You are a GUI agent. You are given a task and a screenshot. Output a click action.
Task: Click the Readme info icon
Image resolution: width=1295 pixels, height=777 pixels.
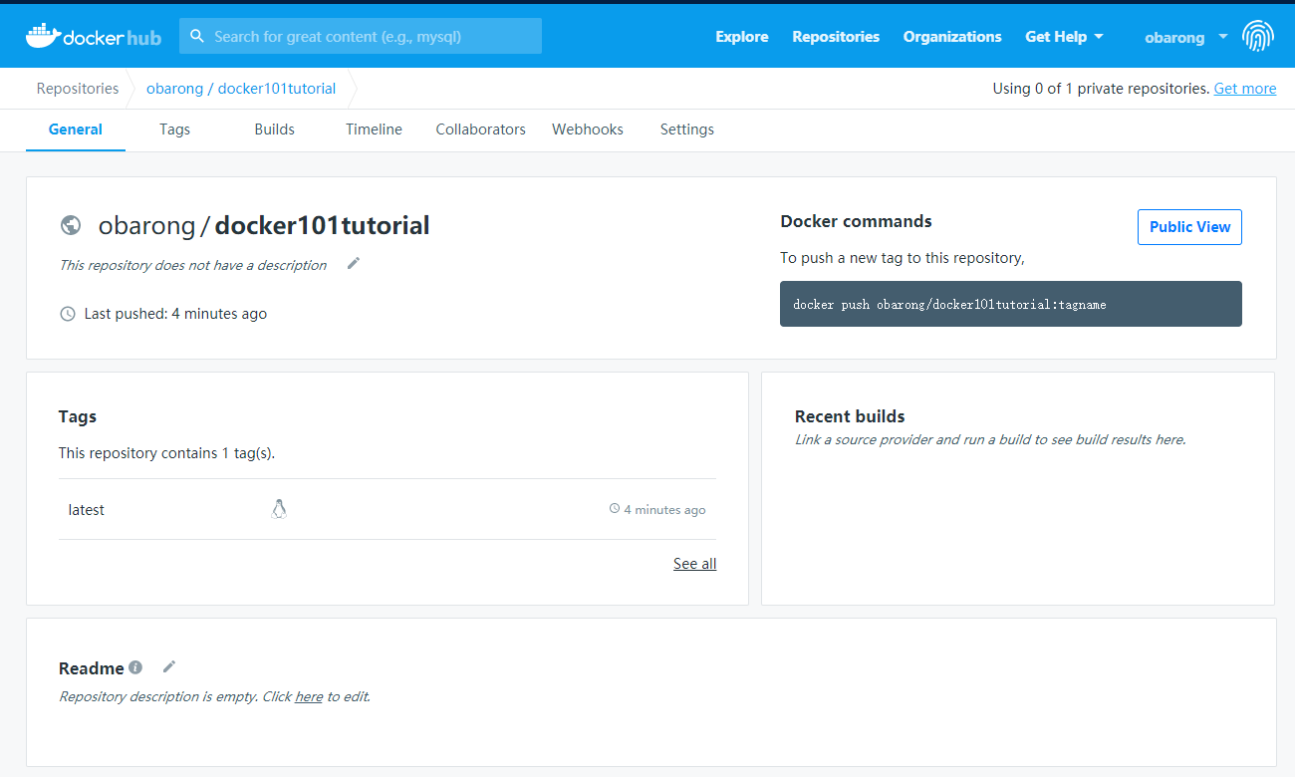pyautogui.click(x=135, y=667)
